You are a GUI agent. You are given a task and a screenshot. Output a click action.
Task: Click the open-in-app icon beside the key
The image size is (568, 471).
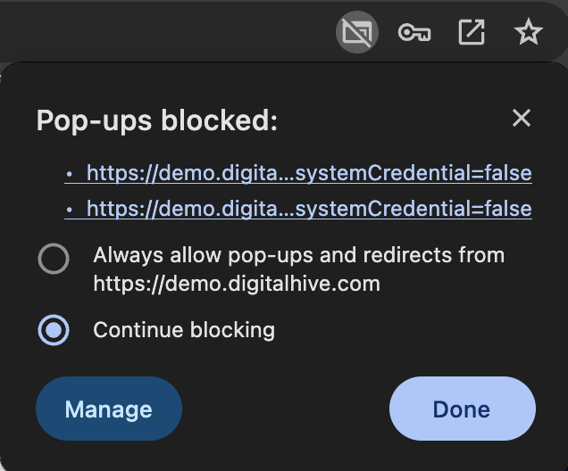(472, 32)
